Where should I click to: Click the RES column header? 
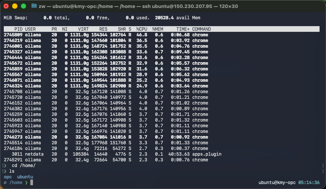point(103,29)
